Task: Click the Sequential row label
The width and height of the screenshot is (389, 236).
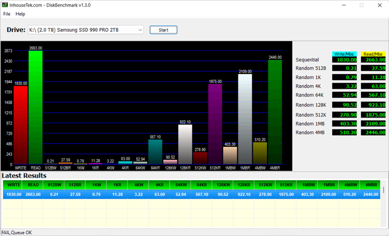Action: (307, 60)
